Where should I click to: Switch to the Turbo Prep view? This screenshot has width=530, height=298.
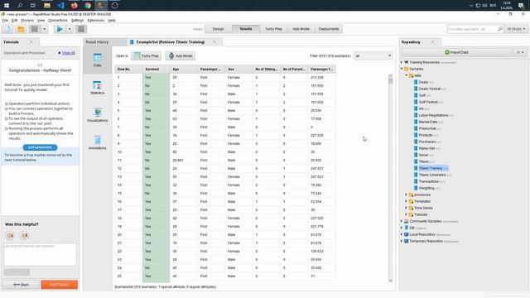click(x=273, y=29)
